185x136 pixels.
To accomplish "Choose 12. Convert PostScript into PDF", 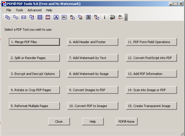I will [152, 58].
